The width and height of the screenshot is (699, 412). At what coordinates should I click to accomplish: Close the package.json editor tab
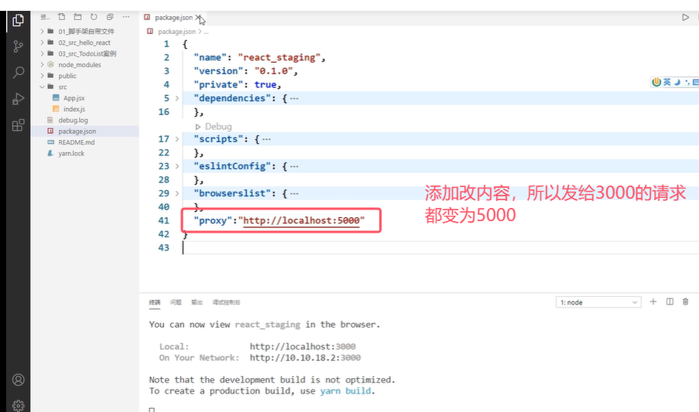pos(197,17)
